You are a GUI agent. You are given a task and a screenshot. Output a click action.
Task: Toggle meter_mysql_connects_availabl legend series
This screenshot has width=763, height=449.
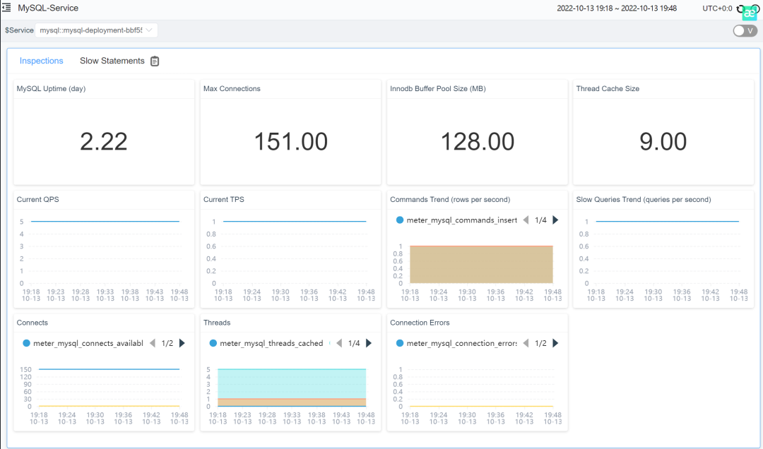tap(83, 343)
